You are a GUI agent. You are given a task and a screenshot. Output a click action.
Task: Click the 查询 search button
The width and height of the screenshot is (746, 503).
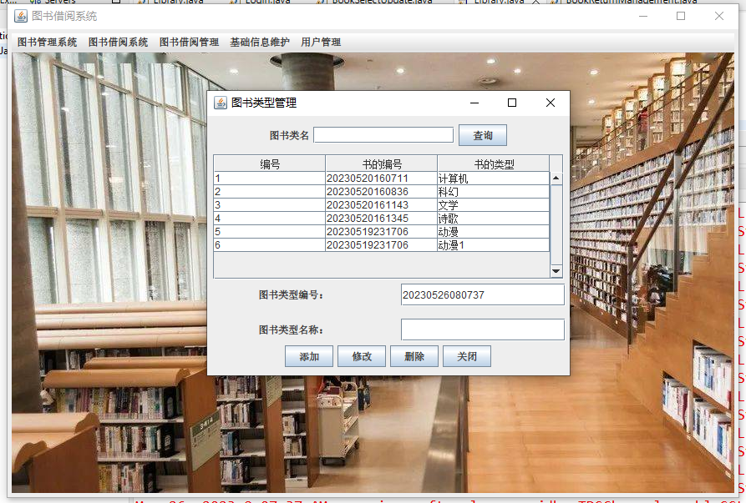coord(482,135)
